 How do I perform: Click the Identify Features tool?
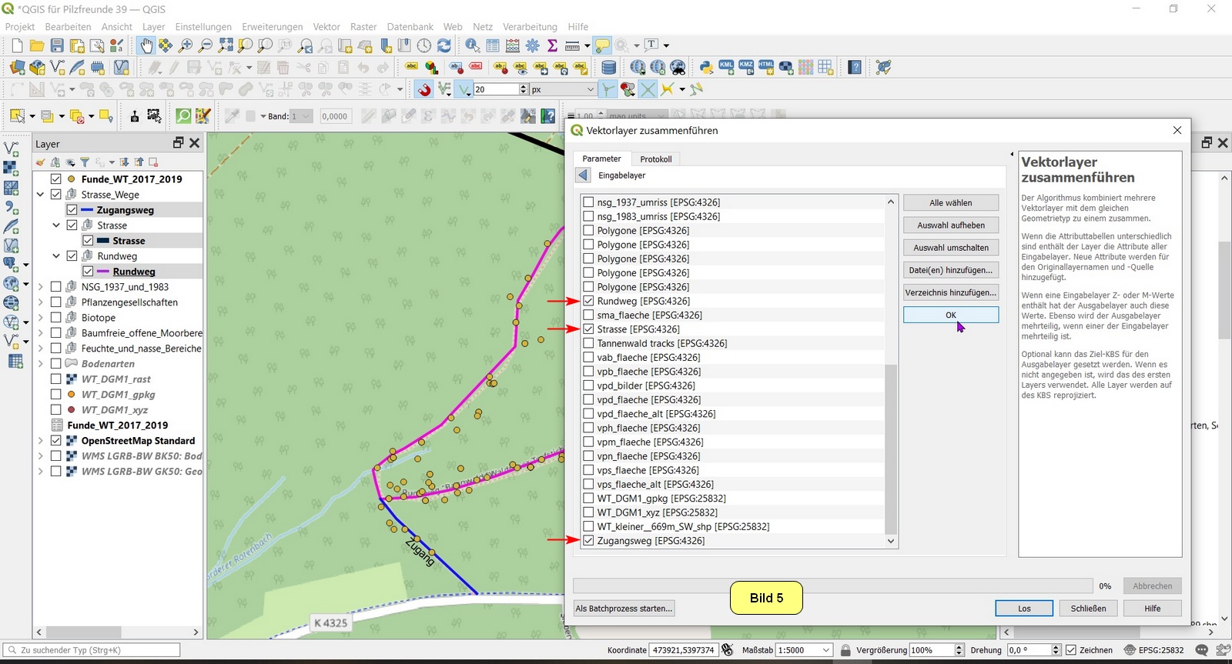(x=472, y=46)
